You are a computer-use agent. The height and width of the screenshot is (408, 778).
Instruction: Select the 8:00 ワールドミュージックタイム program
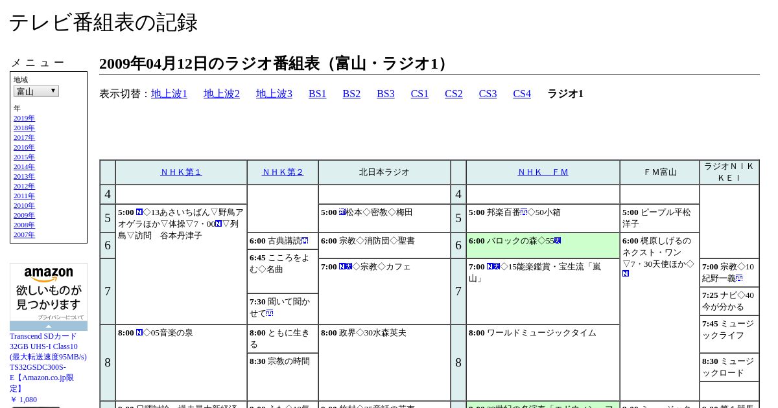543,363
